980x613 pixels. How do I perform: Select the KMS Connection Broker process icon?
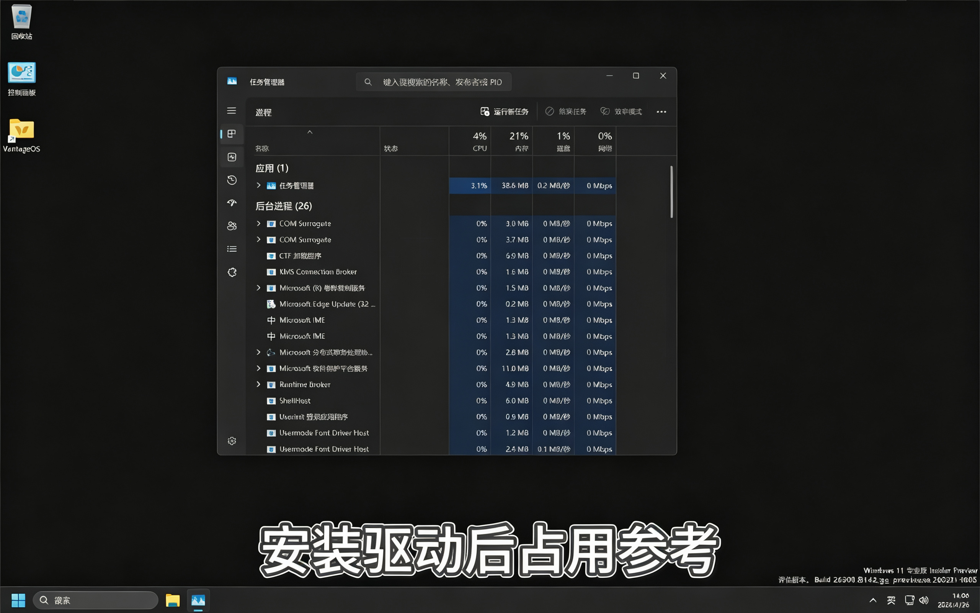[x=271, y=272]
